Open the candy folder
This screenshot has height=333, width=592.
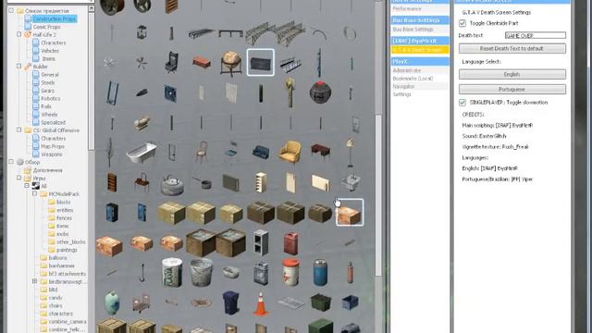coord(55,298)
